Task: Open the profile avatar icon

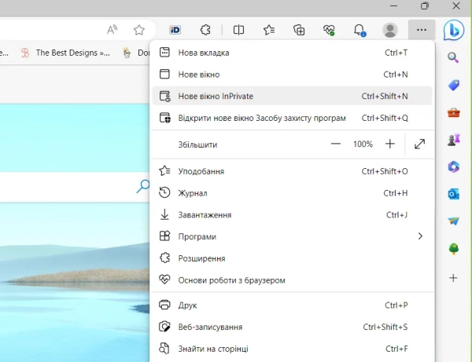Action: [390, 30]
